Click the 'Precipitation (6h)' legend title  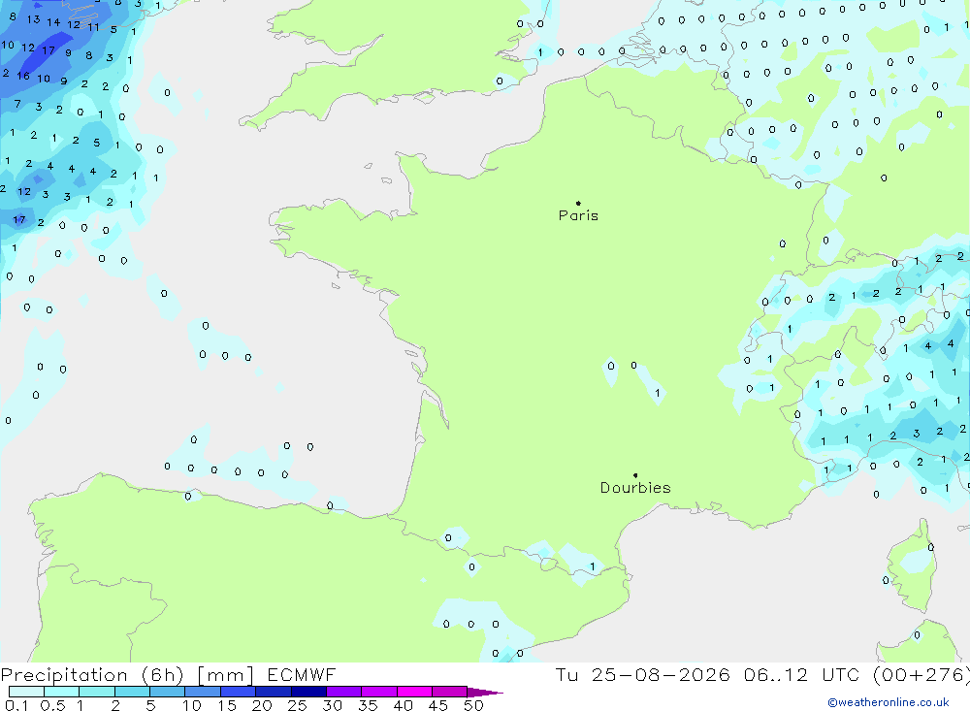[92, 675]
